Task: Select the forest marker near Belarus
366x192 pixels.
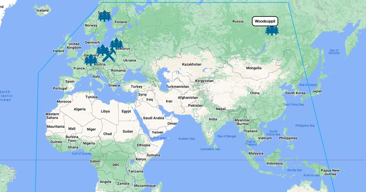Action: (x=116, y=43)
